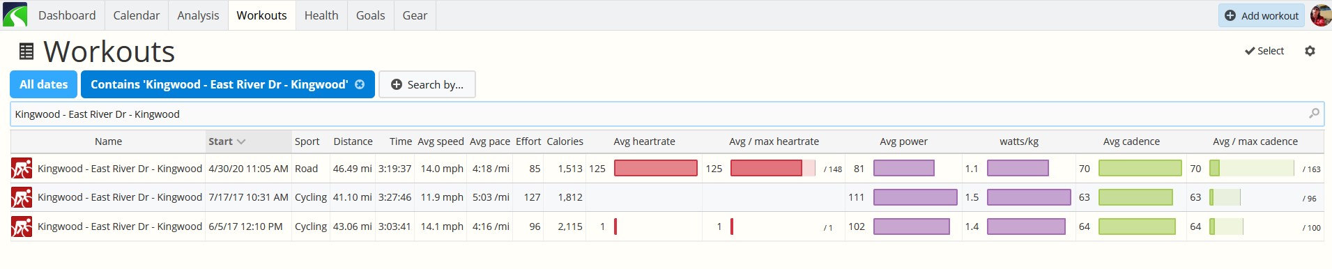
Task: Click cycling icon of 6/5/17 workout
Action: (x=22, y=226)
